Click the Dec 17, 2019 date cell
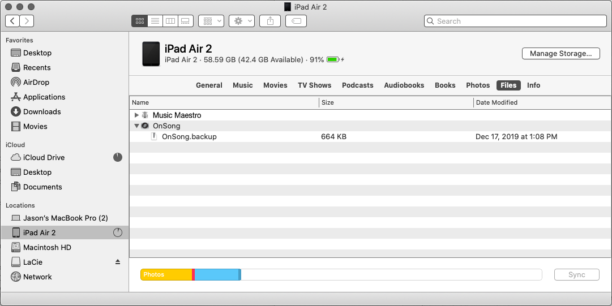The height and width of the screenshot is (306, 612). tap(516, 136)
